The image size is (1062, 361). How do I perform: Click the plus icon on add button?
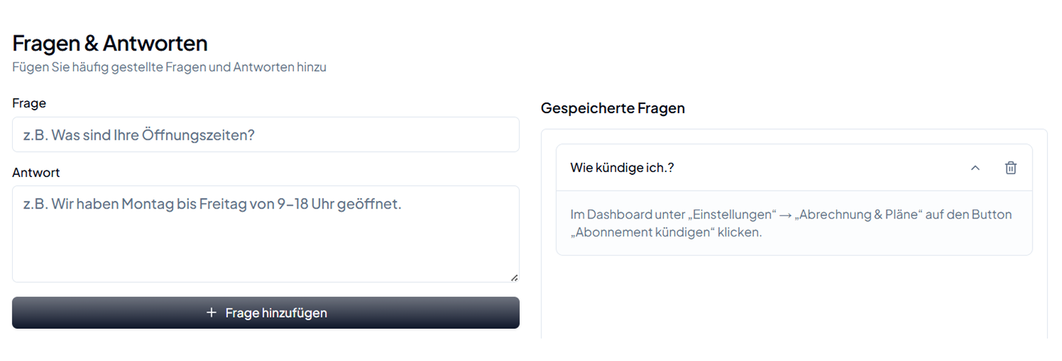click(x=211, y=313)
